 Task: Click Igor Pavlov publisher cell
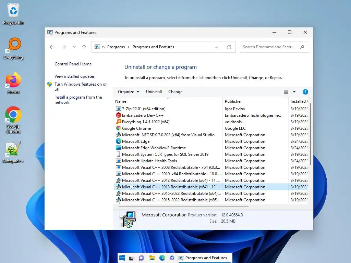pos(235,109)
